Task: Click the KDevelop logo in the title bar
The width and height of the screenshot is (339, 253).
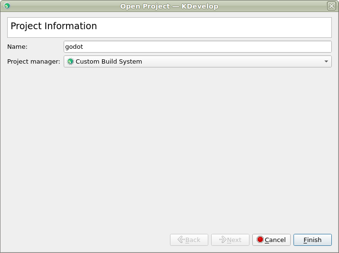Action: click(x=7, y=6)
